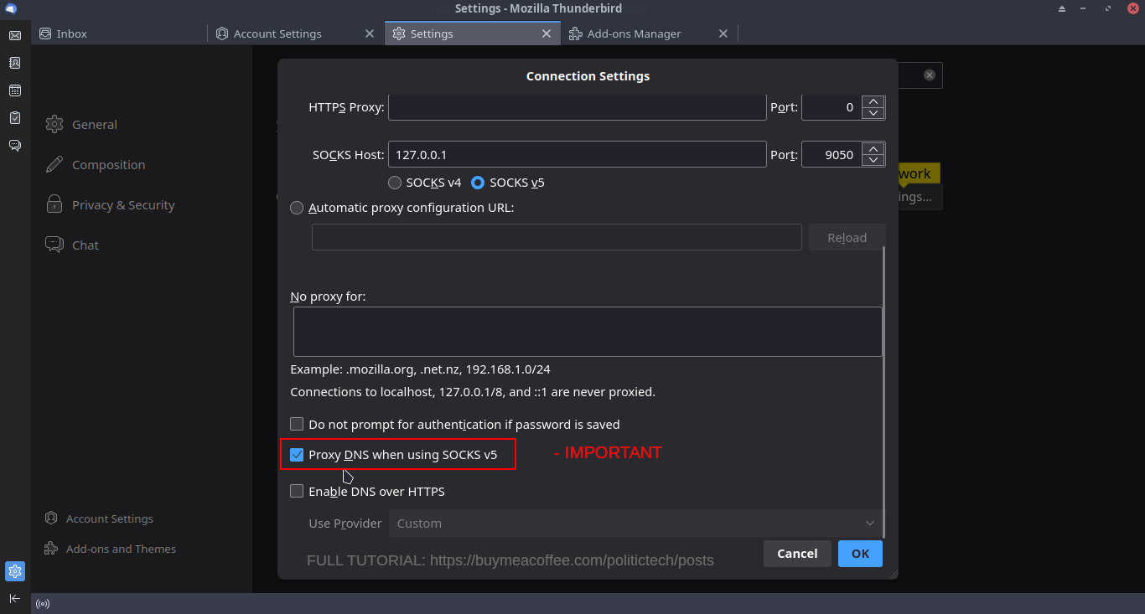Open the Chat space icon in sidebar
The width and height of the screenshot is (1145, 614).
click(14, 146)
